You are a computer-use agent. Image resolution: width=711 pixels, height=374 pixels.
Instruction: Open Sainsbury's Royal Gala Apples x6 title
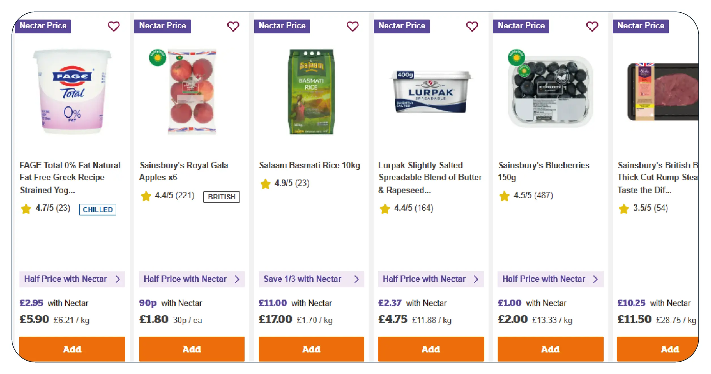click(184, 171)
